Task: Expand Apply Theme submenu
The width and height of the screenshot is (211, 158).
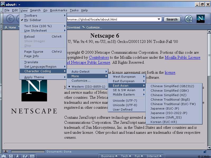Action: (43, 77)
